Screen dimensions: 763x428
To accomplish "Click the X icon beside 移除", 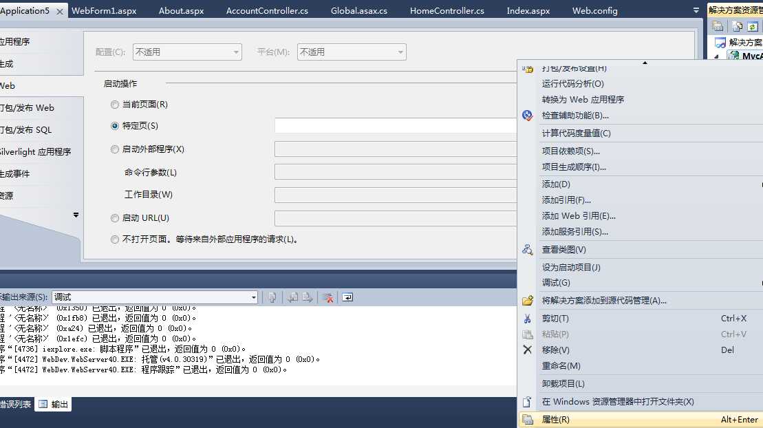I will [x=528, y=350].
